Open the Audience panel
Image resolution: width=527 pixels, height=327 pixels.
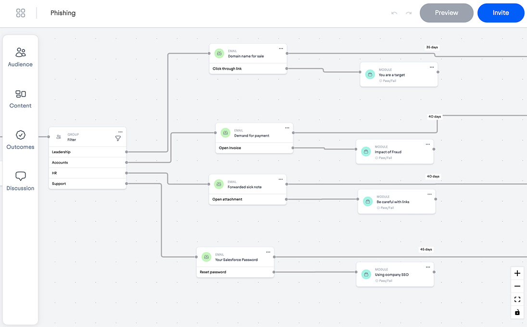(20, 57)
